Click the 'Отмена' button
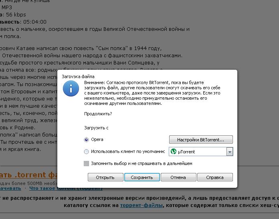The width and height of the screenshot is (279, 219). click(x=178, y=177)
